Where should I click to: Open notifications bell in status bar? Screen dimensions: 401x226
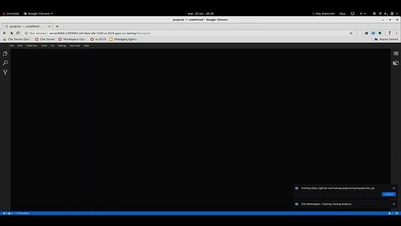click(x=390, y=213)
